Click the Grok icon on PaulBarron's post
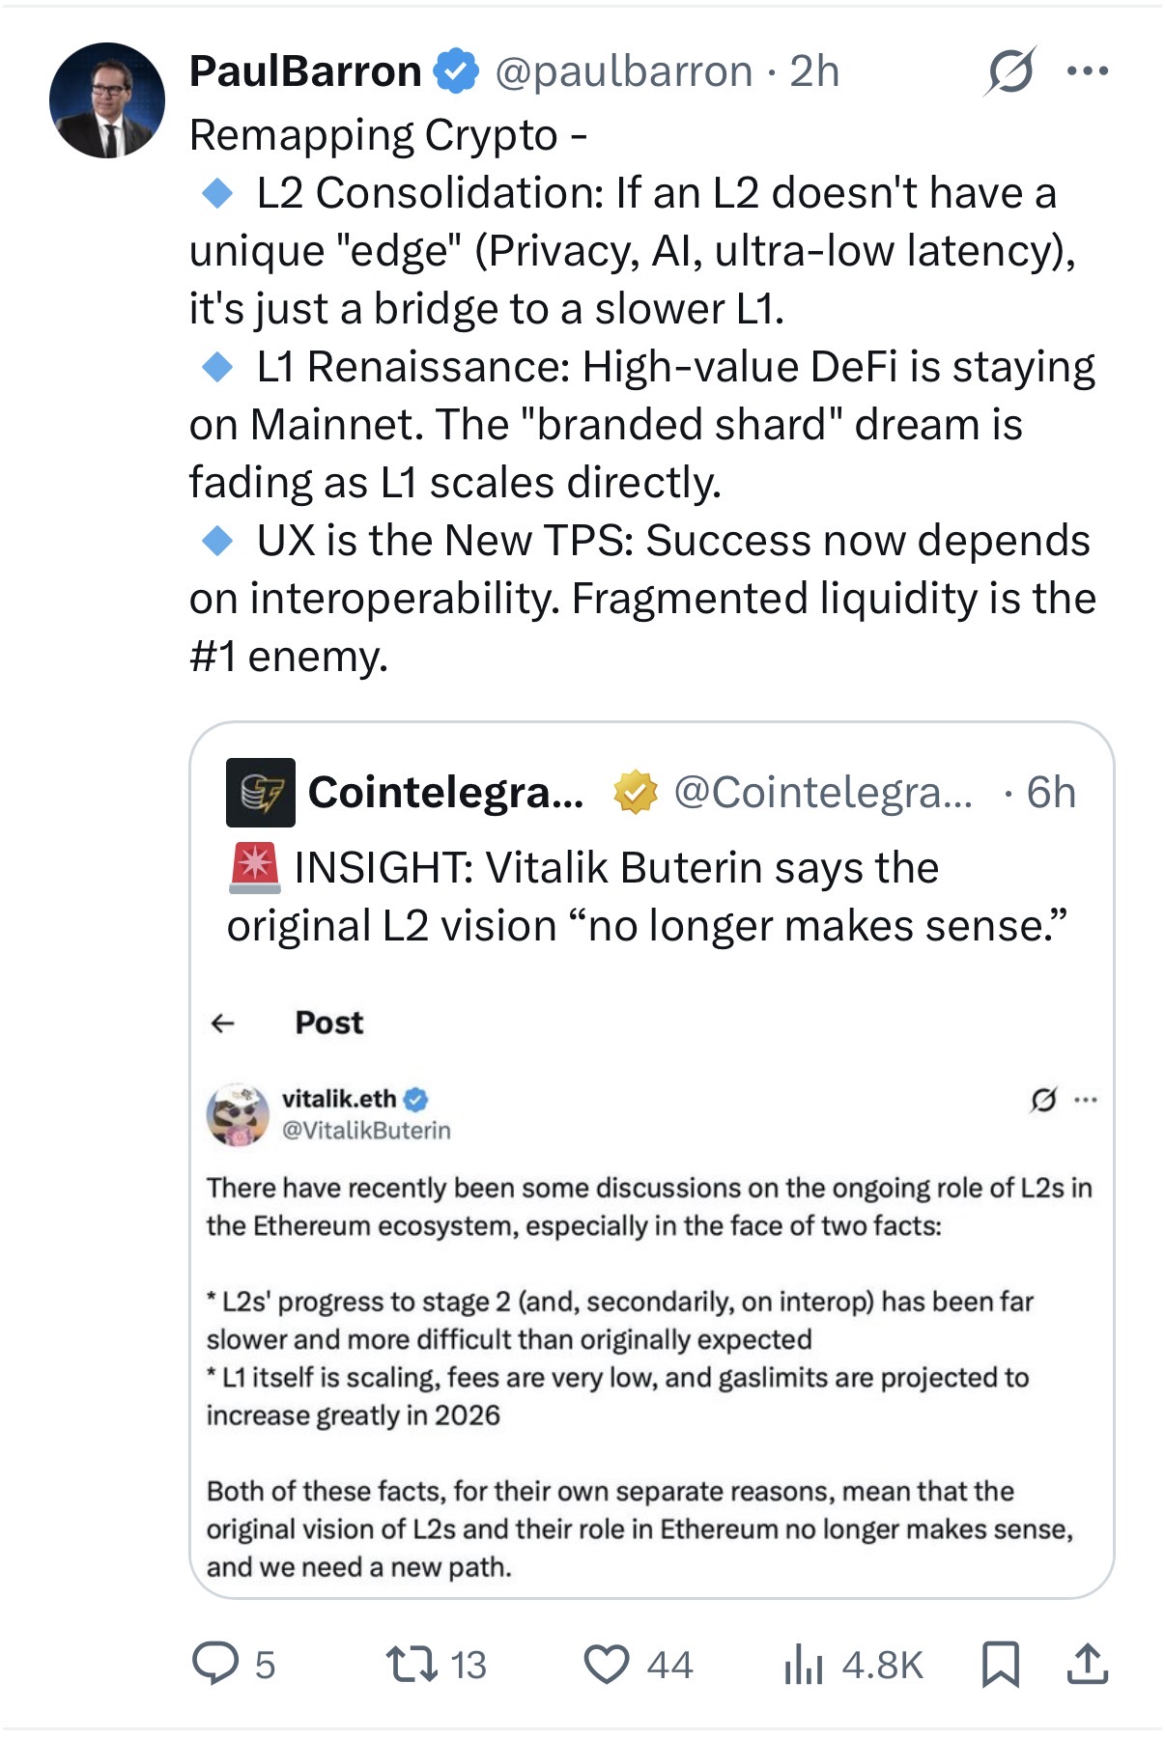Viewport: 1165px width, 1739px height. point(1010,71)
